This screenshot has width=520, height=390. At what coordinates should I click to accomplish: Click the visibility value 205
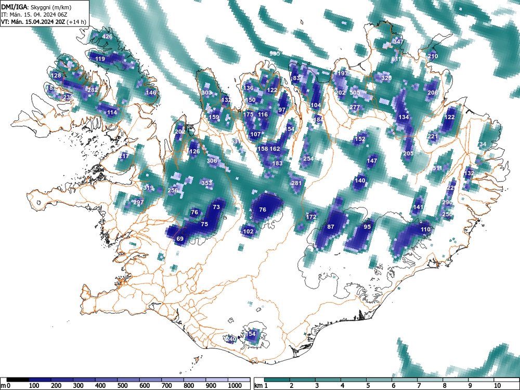408,153
